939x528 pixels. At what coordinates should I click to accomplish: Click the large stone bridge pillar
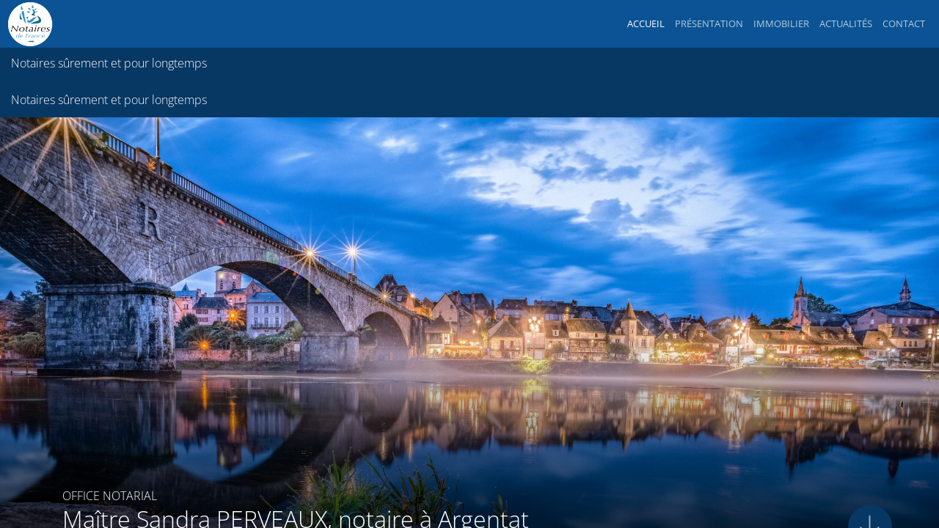click(x=109, y=326)
